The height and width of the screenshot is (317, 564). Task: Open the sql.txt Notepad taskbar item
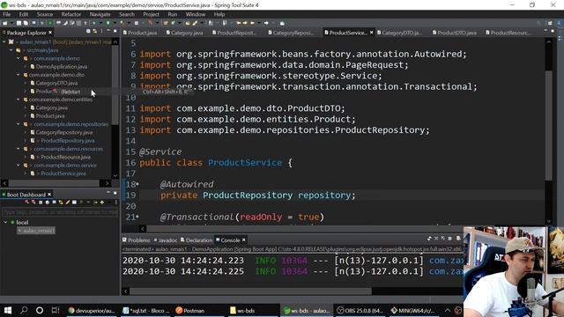[145, 311]
